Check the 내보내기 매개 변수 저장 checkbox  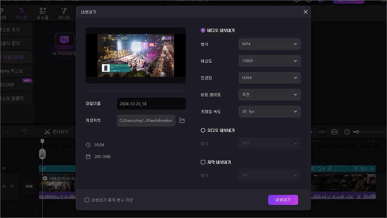pos(87,200)
